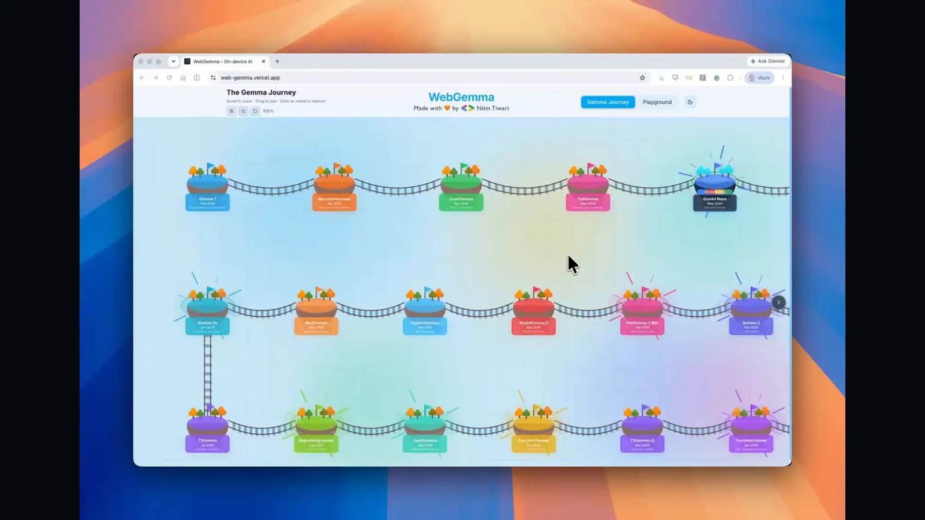925x520 pixels.
Task: Reload the web-gemma.vercel.app page
Action: (169, 78)
